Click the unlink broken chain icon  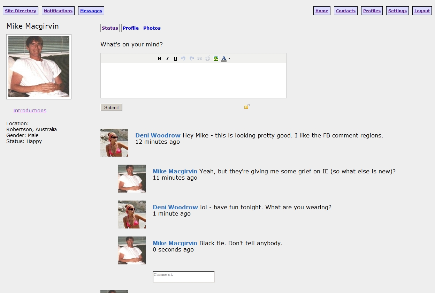tap(208, 59)
